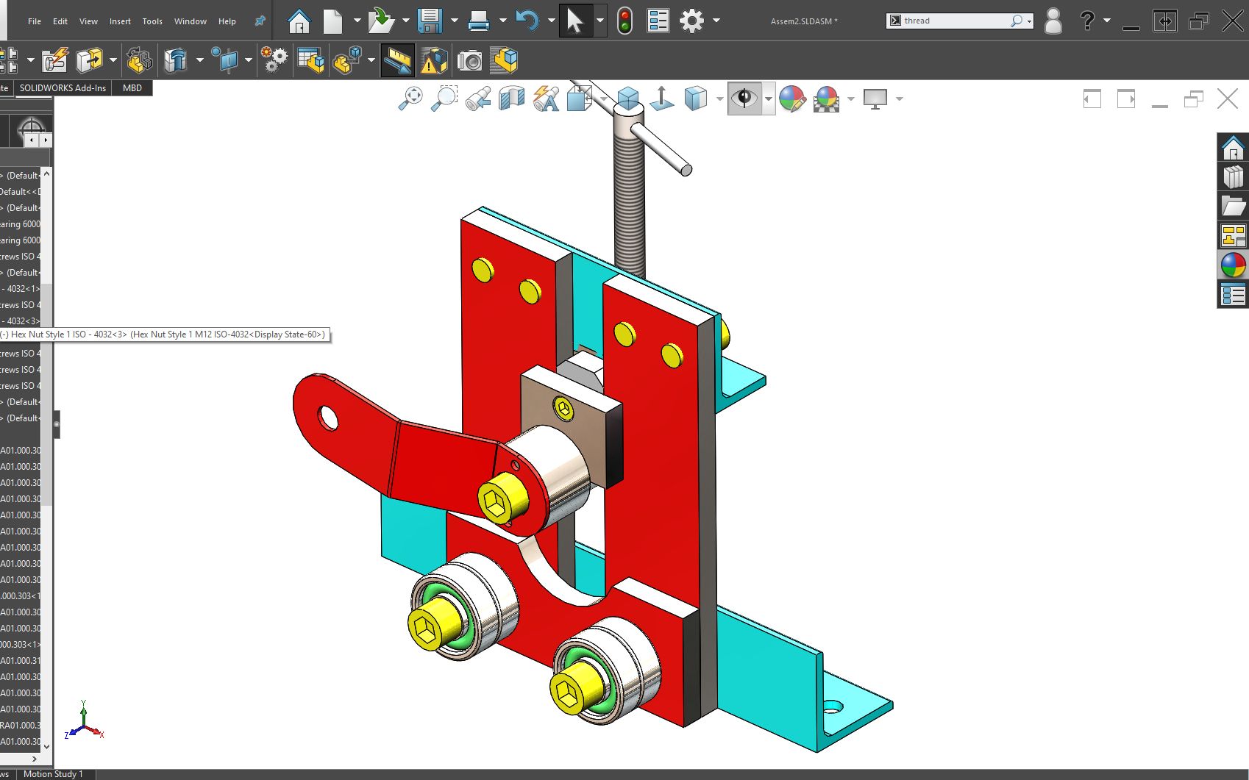Open the Tools menu
The width and height of the screenshot is (1249, 780).
click(152, 21)
